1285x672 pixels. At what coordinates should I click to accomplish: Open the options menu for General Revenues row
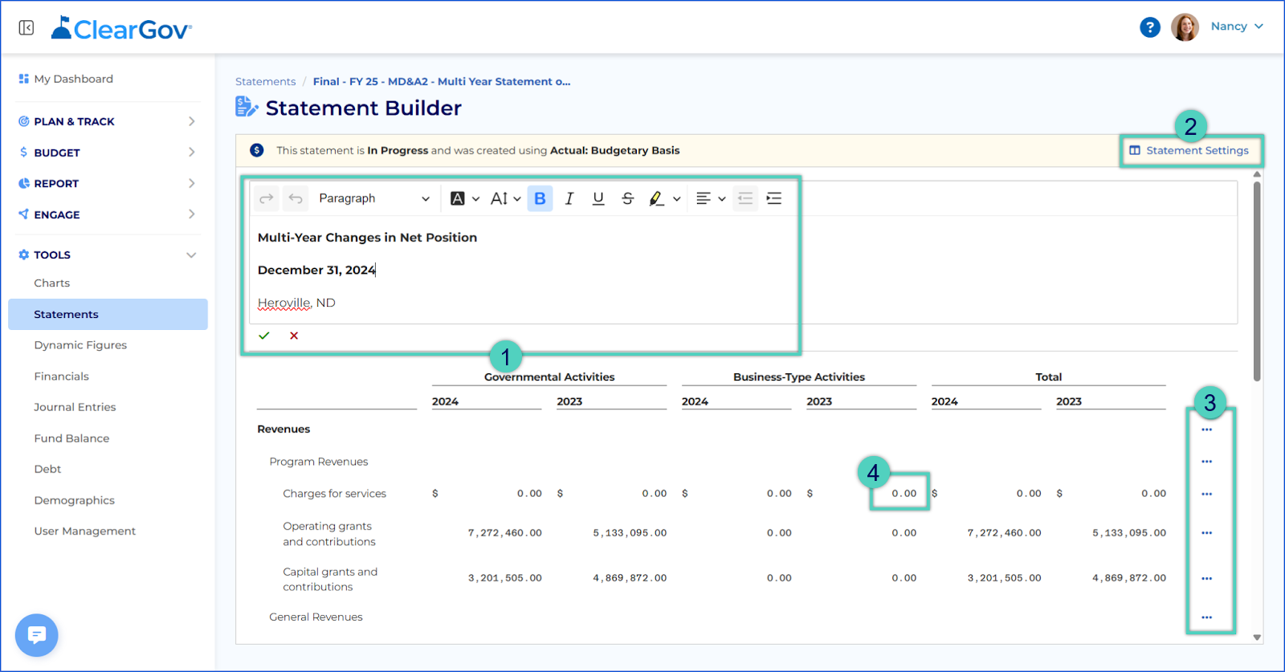pyautogui.click(x=1206, y=617)
